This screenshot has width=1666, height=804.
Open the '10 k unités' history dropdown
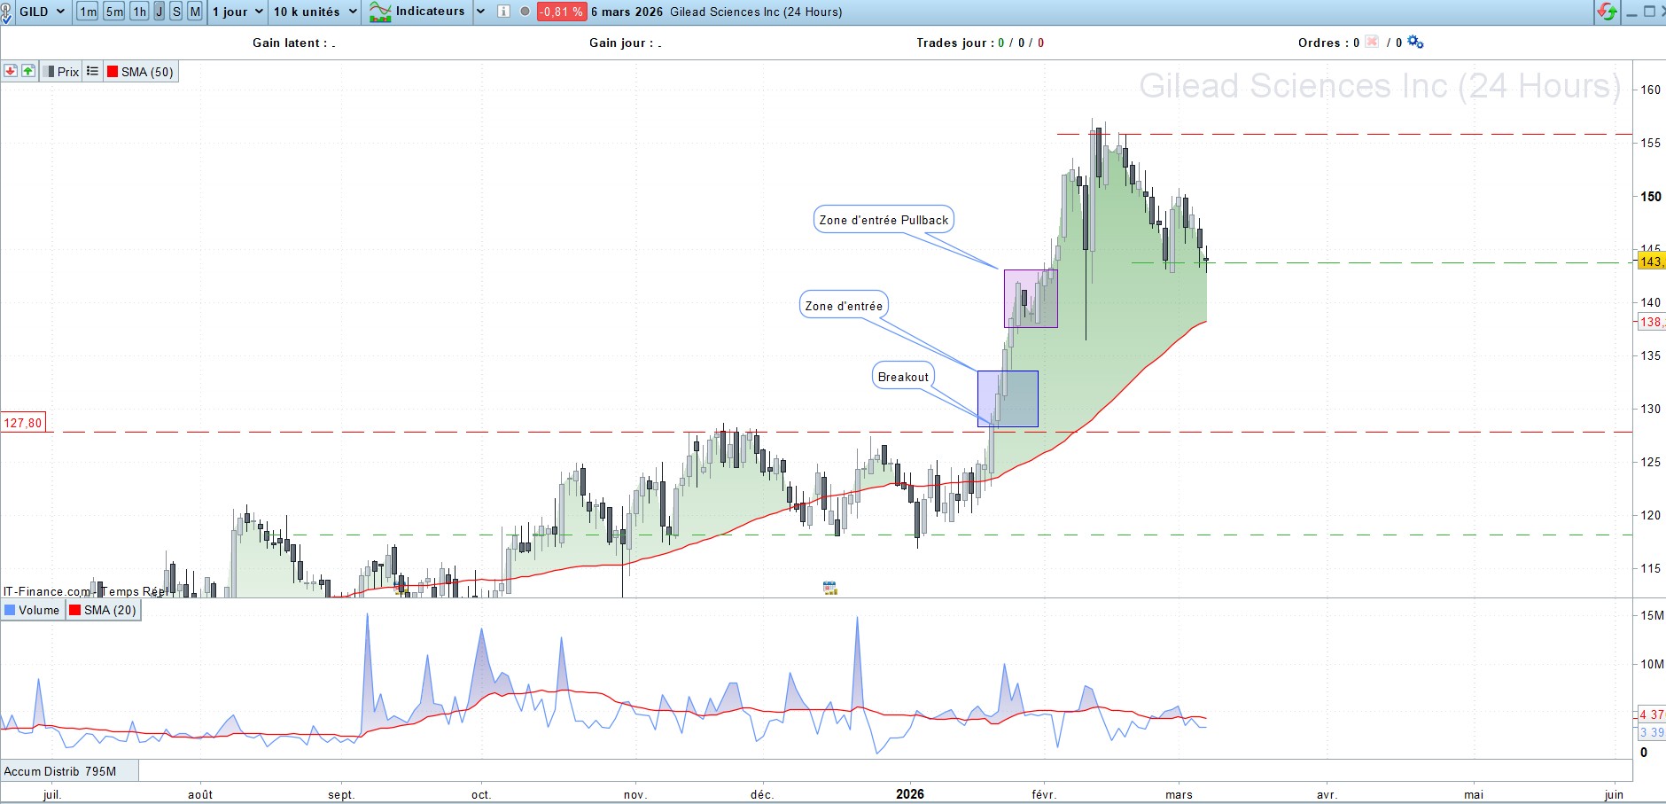315,12
